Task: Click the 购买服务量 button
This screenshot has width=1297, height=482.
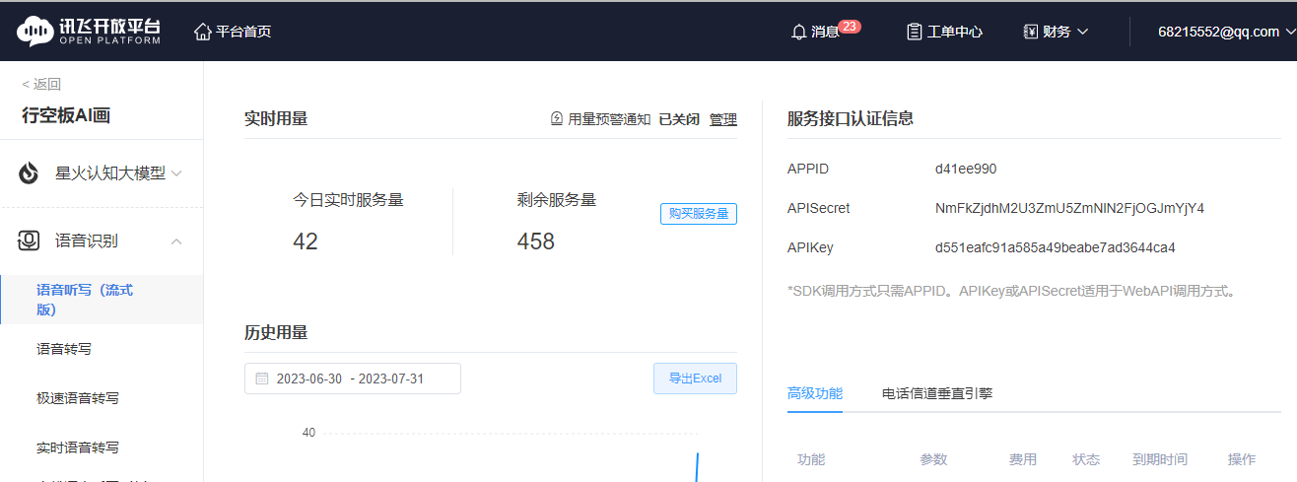Action: (x=699, y=214)
